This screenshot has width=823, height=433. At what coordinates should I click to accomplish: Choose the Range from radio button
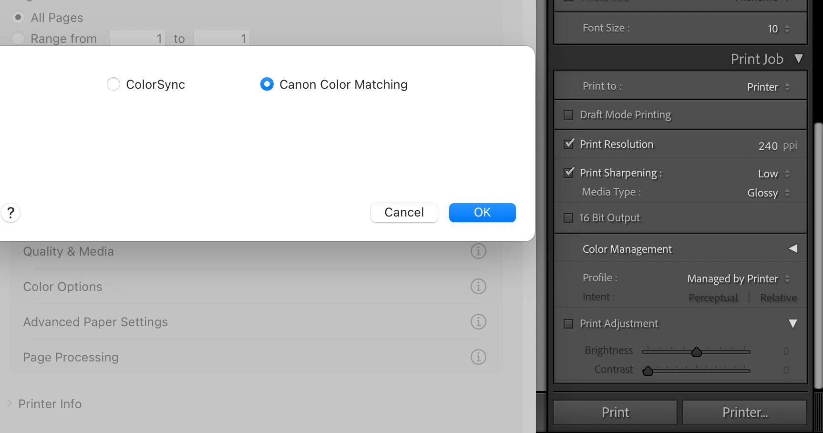[18, 38]
